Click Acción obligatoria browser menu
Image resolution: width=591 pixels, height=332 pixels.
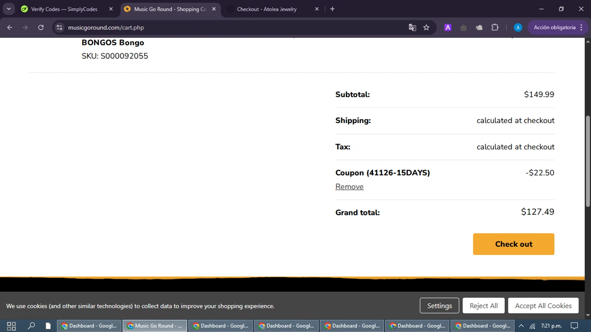[558, 28]
